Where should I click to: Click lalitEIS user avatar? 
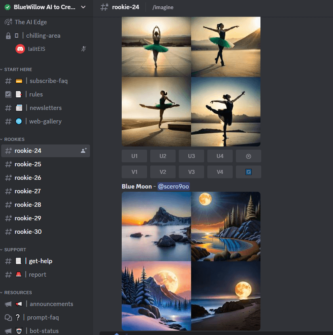[20, 49]
